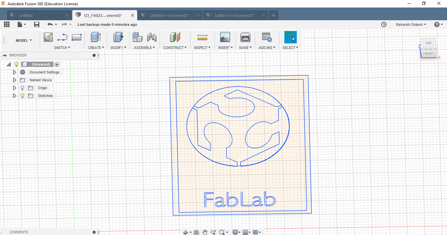Screen dimensions: 447x235
Task: Activate the Select tool icon
Action: click(290, 37)
